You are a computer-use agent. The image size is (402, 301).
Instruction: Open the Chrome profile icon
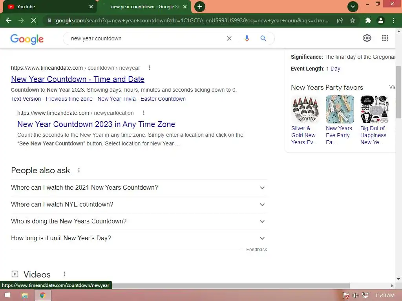pyautogui.click(x=381, y=20)
